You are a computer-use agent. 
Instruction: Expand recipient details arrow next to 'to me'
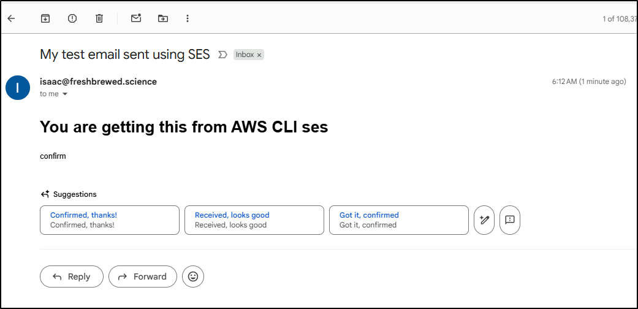[x=64, y=94]
